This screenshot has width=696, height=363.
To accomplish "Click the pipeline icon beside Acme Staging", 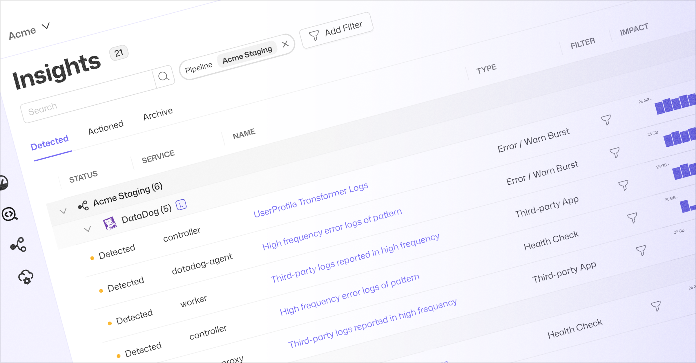I will tap(83, 206).
